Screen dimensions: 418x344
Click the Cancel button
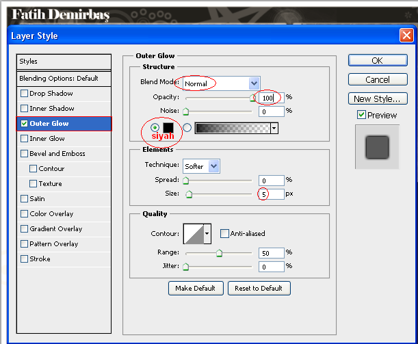(378, 79)
